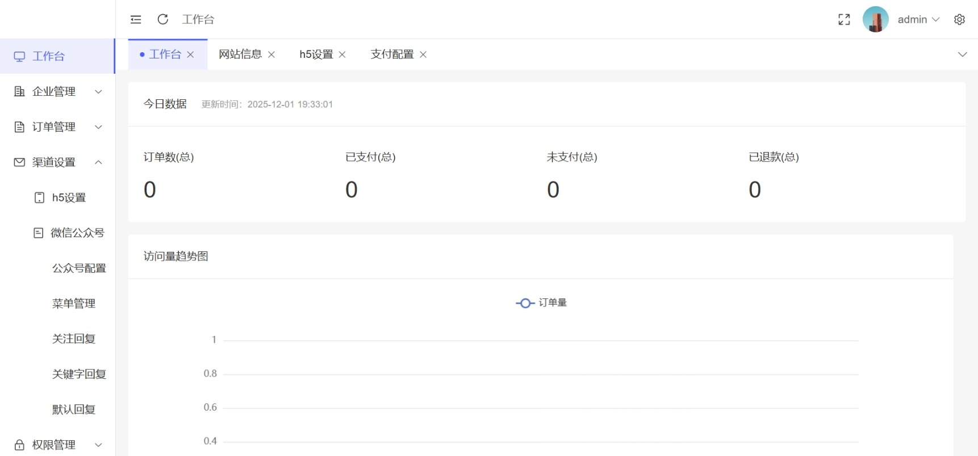This screenshot has width=978, height=456.
Task: Toggle the 订单量 legend series
Action: pyautogui.click(x=541, y=303)
